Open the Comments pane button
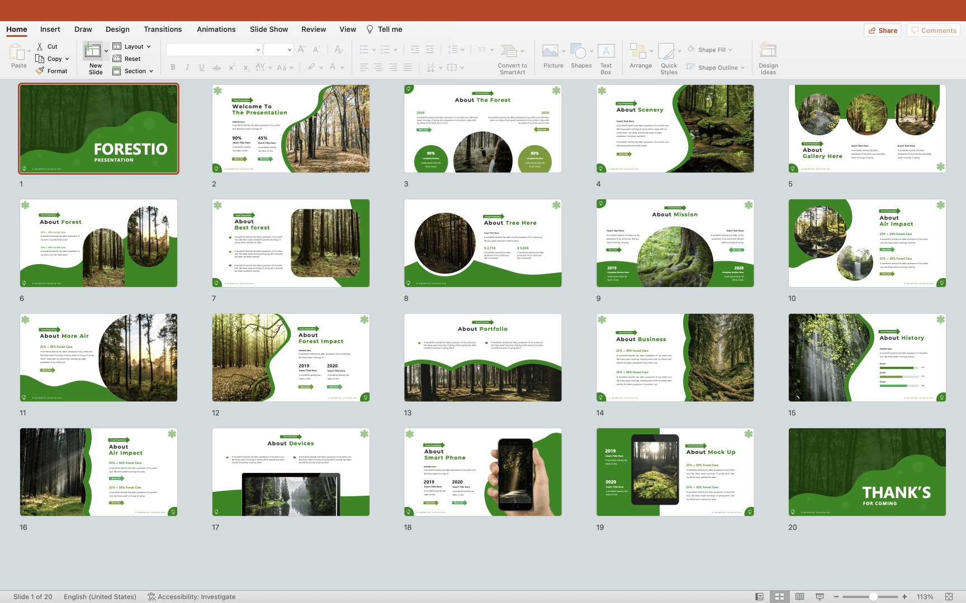The height and width of the screenshot is (603, 966). (x=933, y=30)
